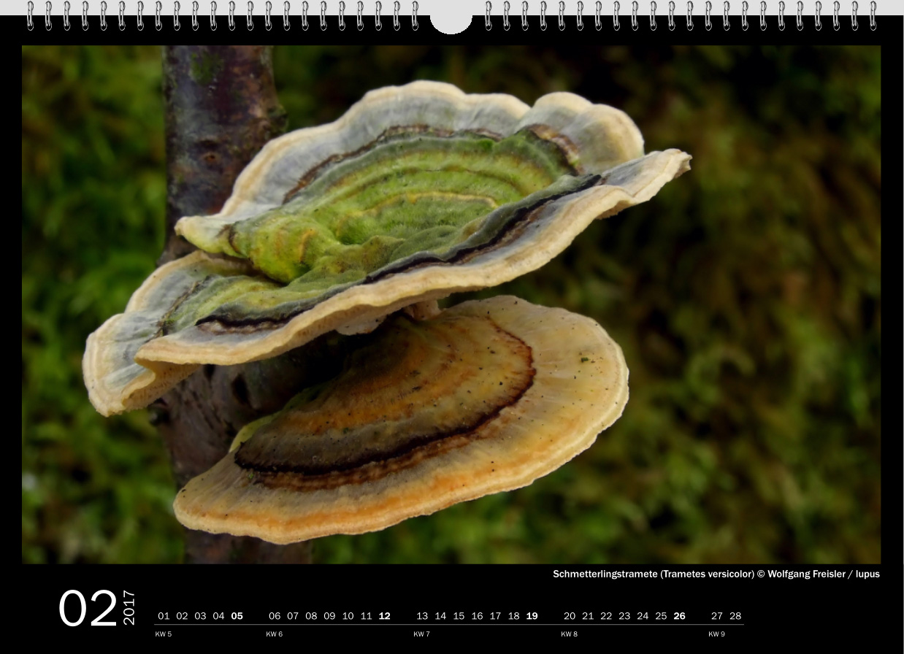Click the date 05 in the calendar row
The height and width of the screenshot is (654, 904).
pyautogui.click(x=237, y=616)
